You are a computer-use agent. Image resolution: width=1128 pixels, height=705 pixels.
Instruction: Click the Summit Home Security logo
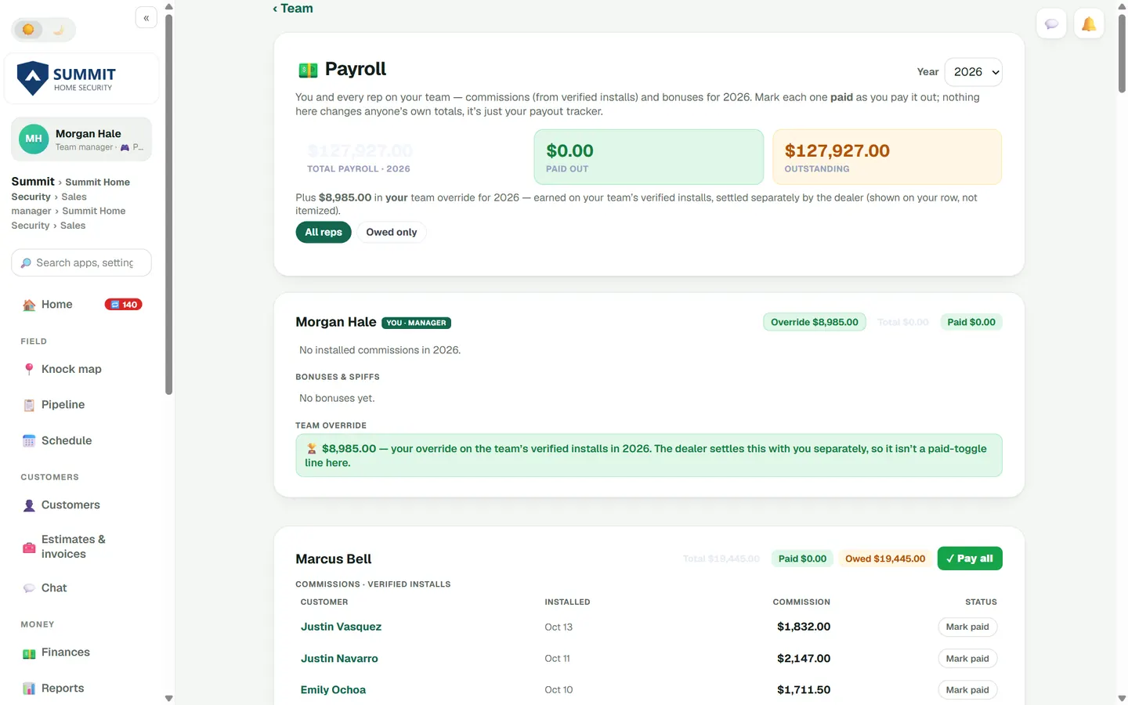81,78
